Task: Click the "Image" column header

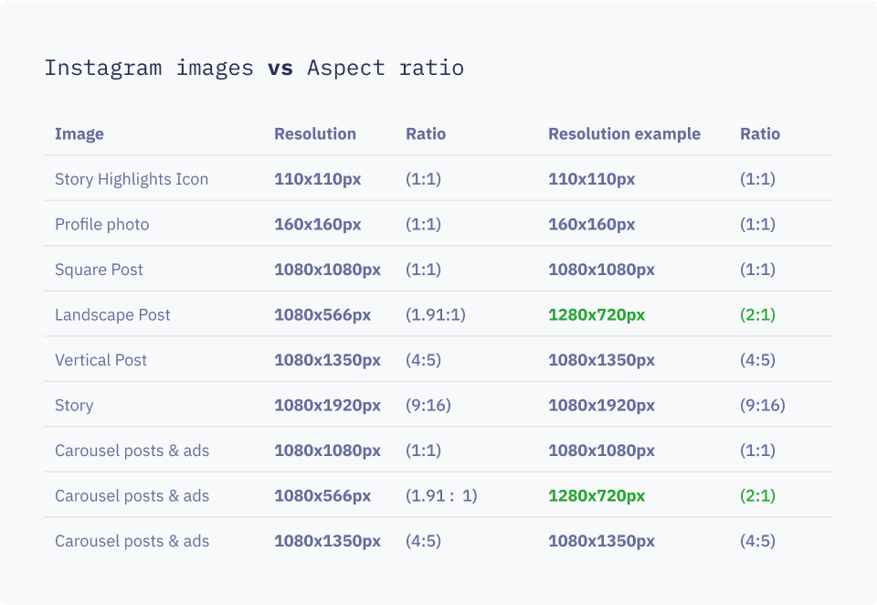Action: (x=79, y=133)
